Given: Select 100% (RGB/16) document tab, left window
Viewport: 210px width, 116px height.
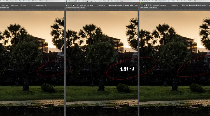Looking at the screenshot, I should click(x=4, y=8).
